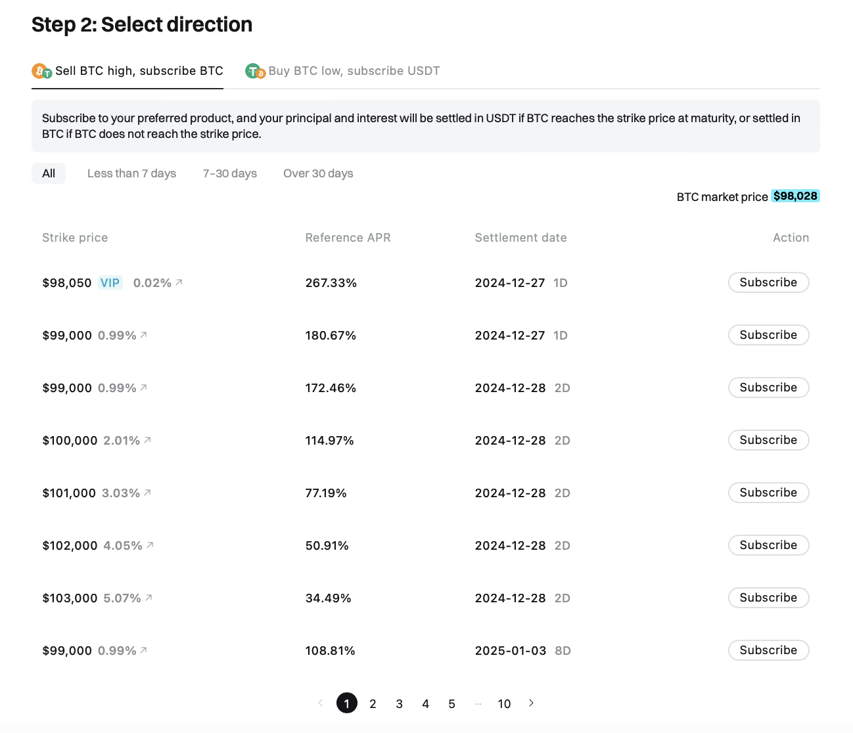
Task: Open arrow icon next to 3.03%
Action: 147,493
